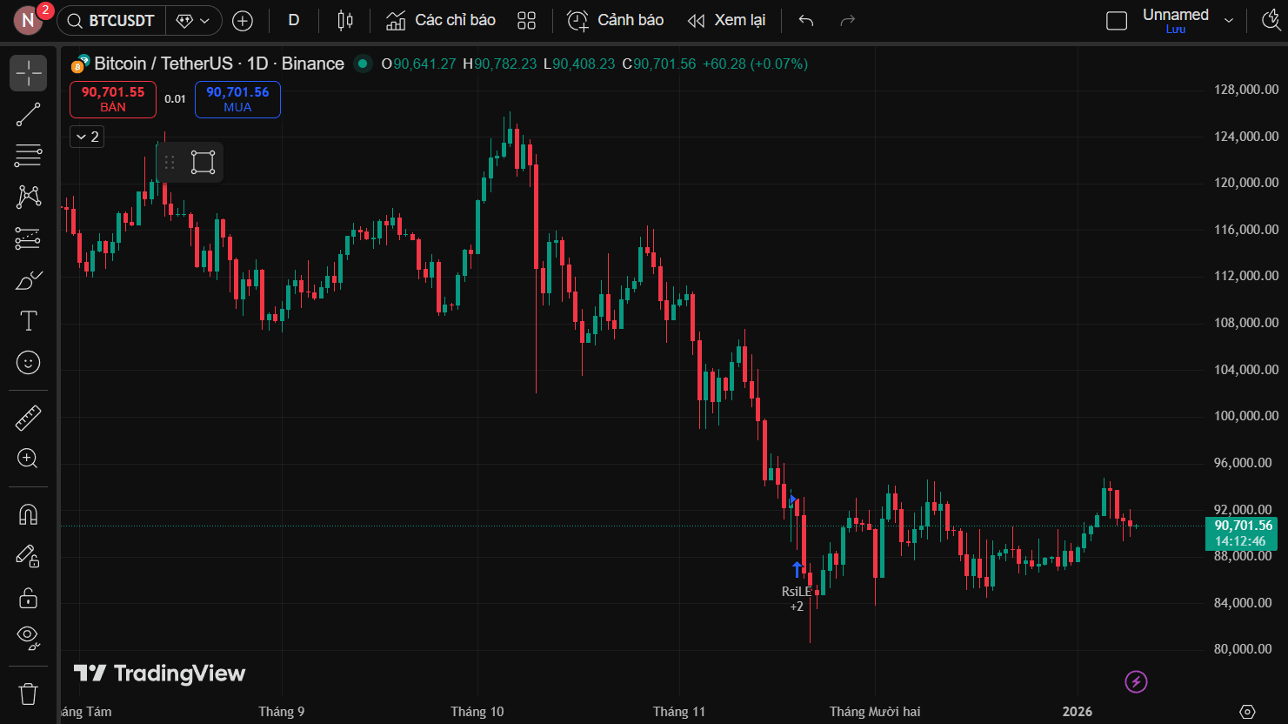Open symbol search for BTCUSDT
Viewport: 1288px width, 724px height.
pyautogui.click(x=111, y=21)
